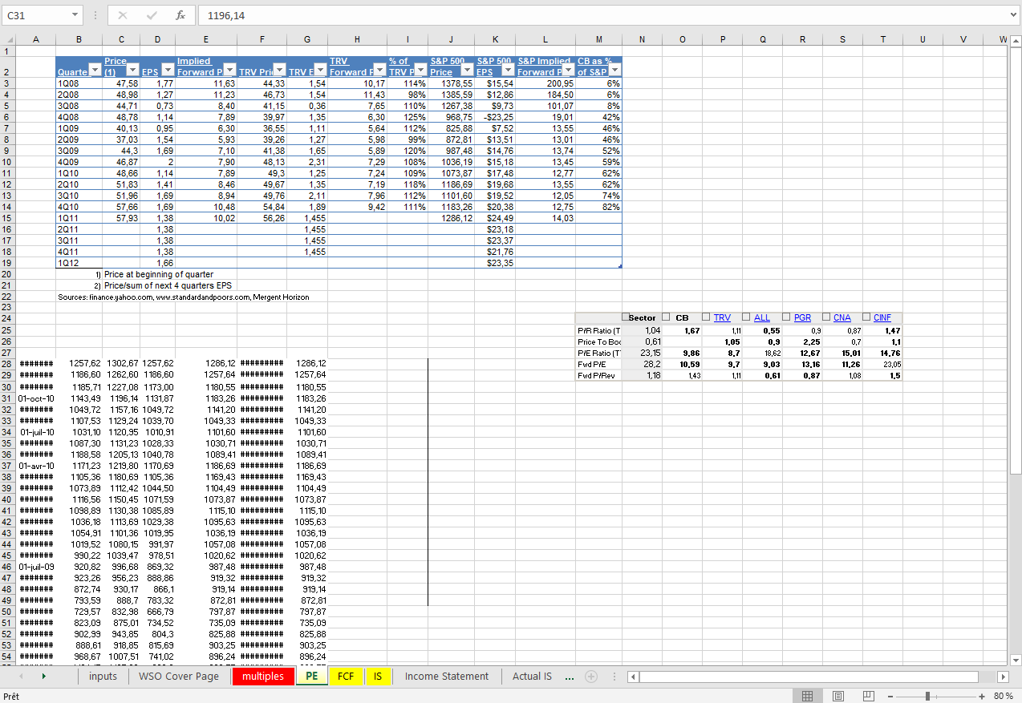This screenshot has height=703, width=1022.
Task: Open the EPS column filter dropdown
Action: (x=168, y=71)
